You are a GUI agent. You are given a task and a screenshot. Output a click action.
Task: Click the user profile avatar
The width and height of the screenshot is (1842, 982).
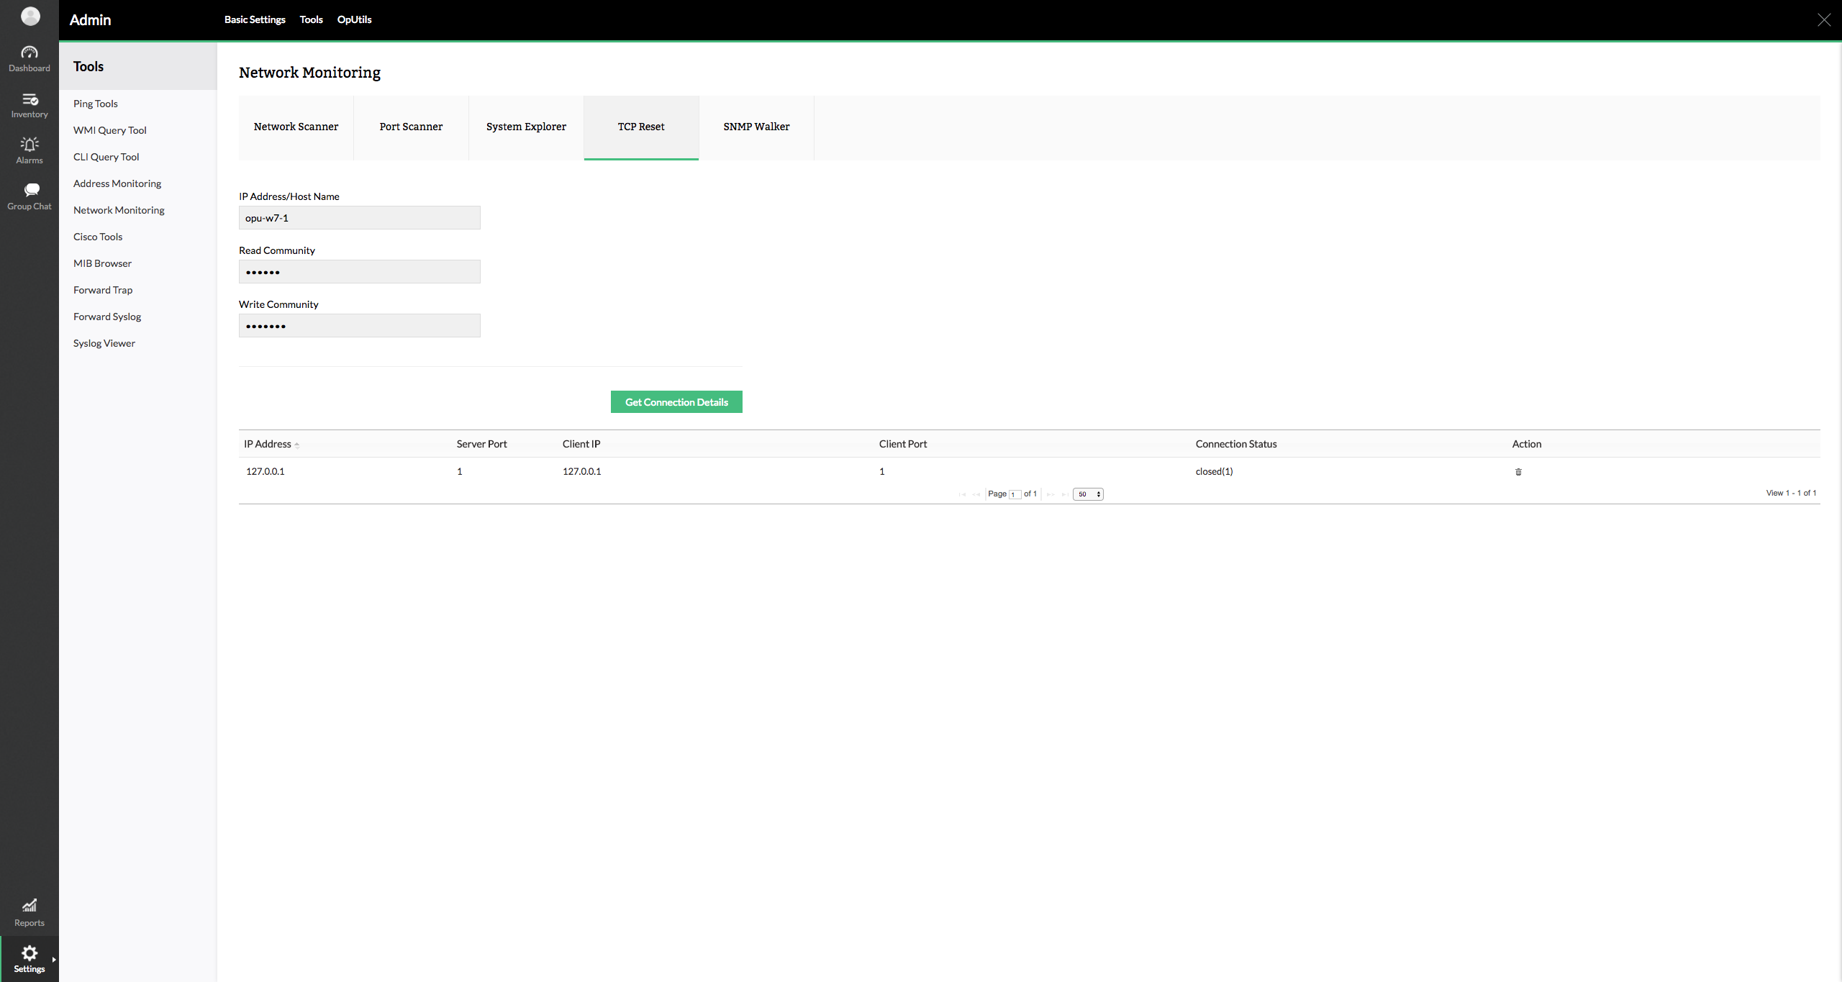tap(30, 16)
